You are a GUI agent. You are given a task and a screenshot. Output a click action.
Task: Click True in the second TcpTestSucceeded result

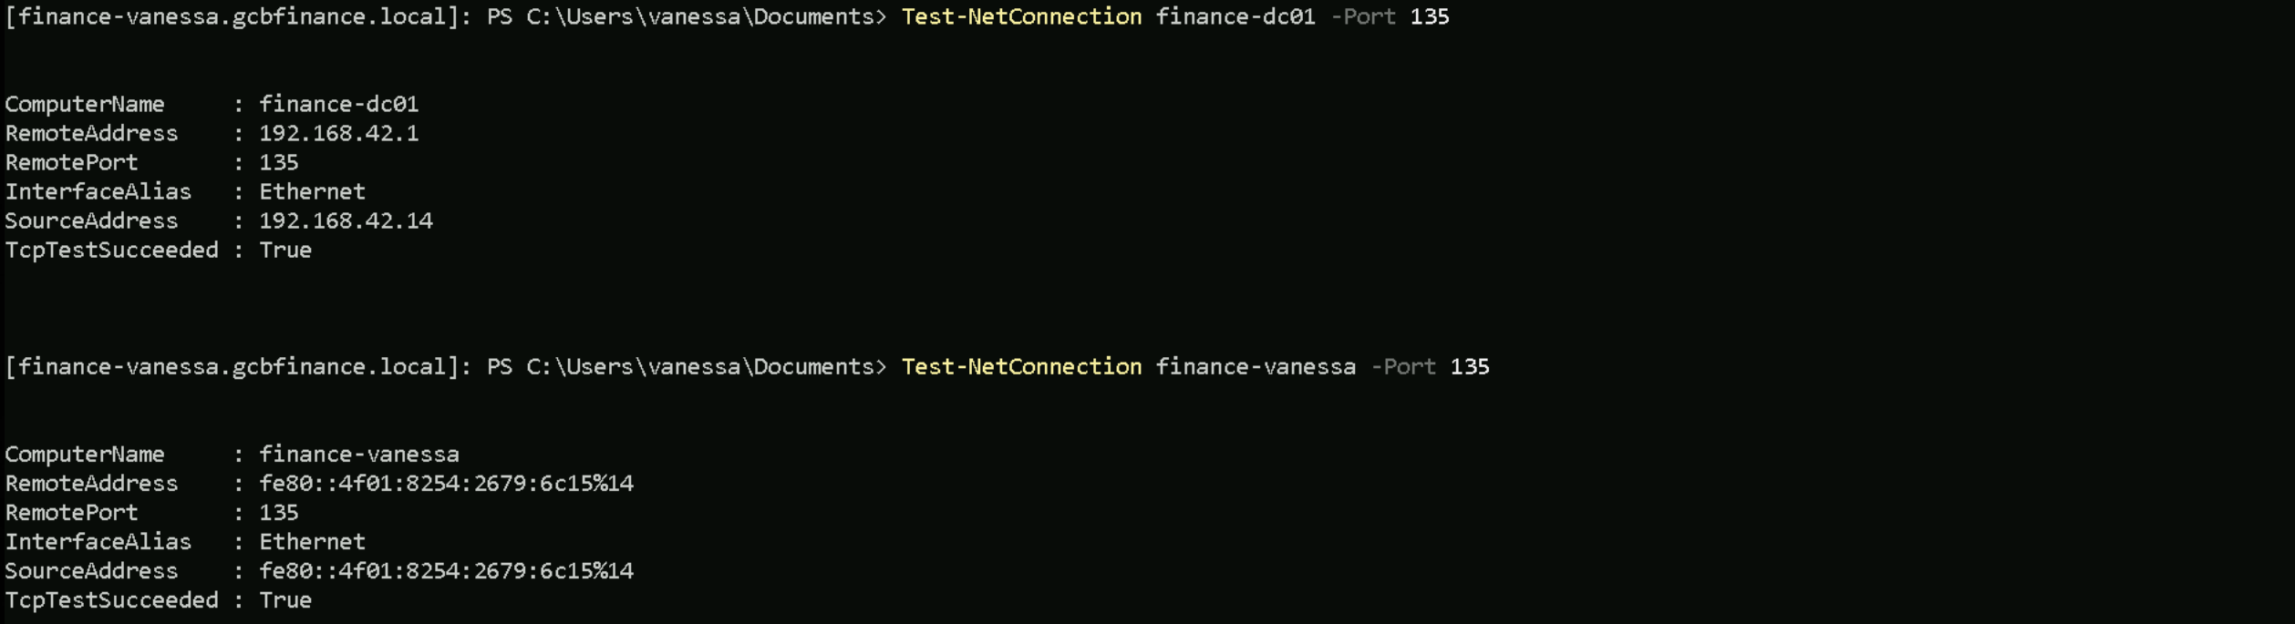(x=285, y=599)
